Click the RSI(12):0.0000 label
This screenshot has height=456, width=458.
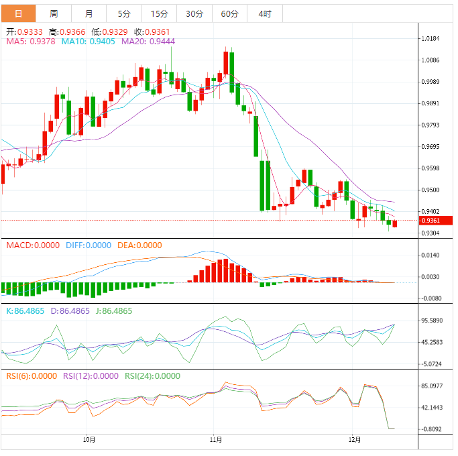[91, 376]
